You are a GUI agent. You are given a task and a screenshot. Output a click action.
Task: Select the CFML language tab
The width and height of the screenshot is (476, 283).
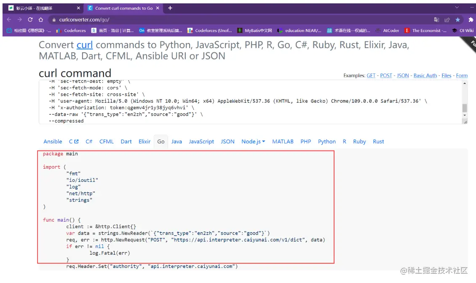107,141
